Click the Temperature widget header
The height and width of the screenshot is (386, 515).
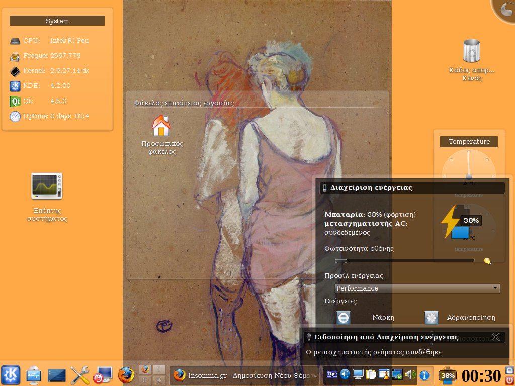coord(469,141)
